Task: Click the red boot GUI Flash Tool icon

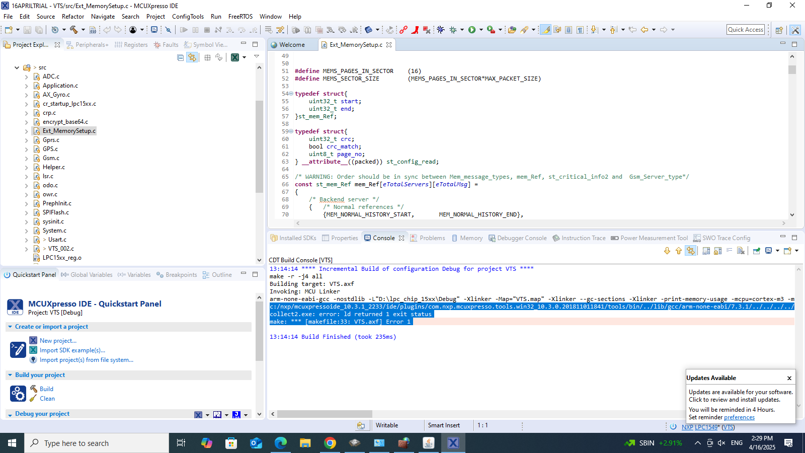Action: click(x=415, y=30)
